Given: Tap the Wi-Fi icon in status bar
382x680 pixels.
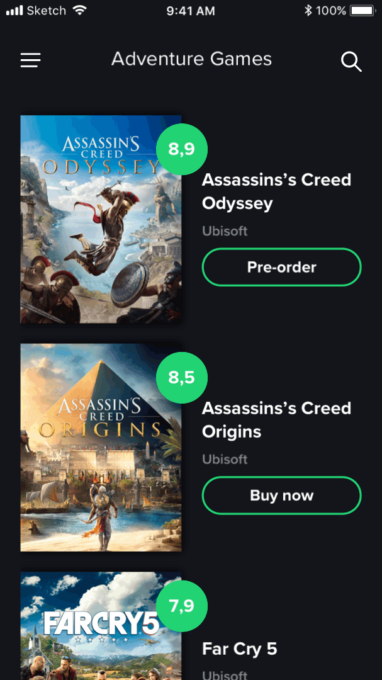Looking at the screenshot, I should point(80,10).
